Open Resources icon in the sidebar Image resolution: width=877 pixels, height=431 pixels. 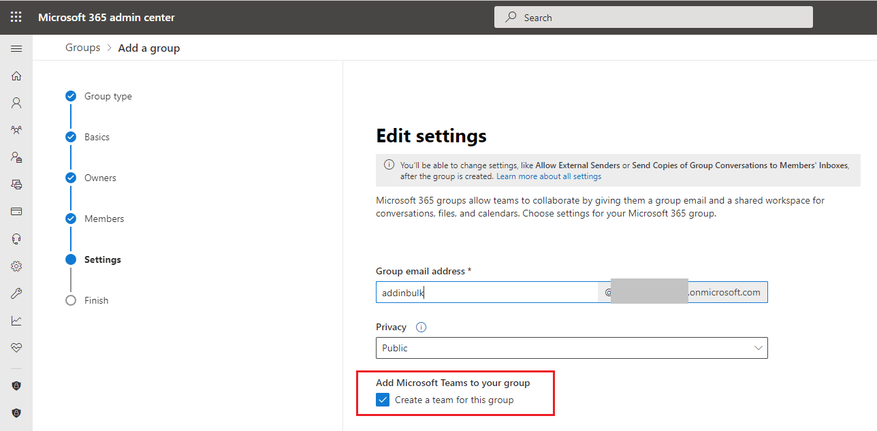[16, 184]
